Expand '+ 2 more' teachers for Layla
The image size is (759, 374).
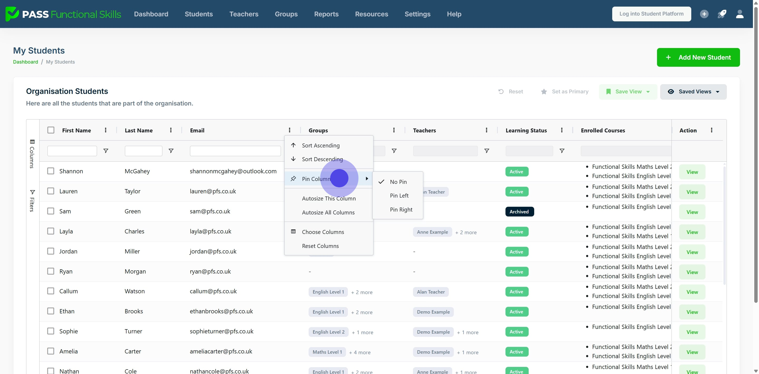466,232
